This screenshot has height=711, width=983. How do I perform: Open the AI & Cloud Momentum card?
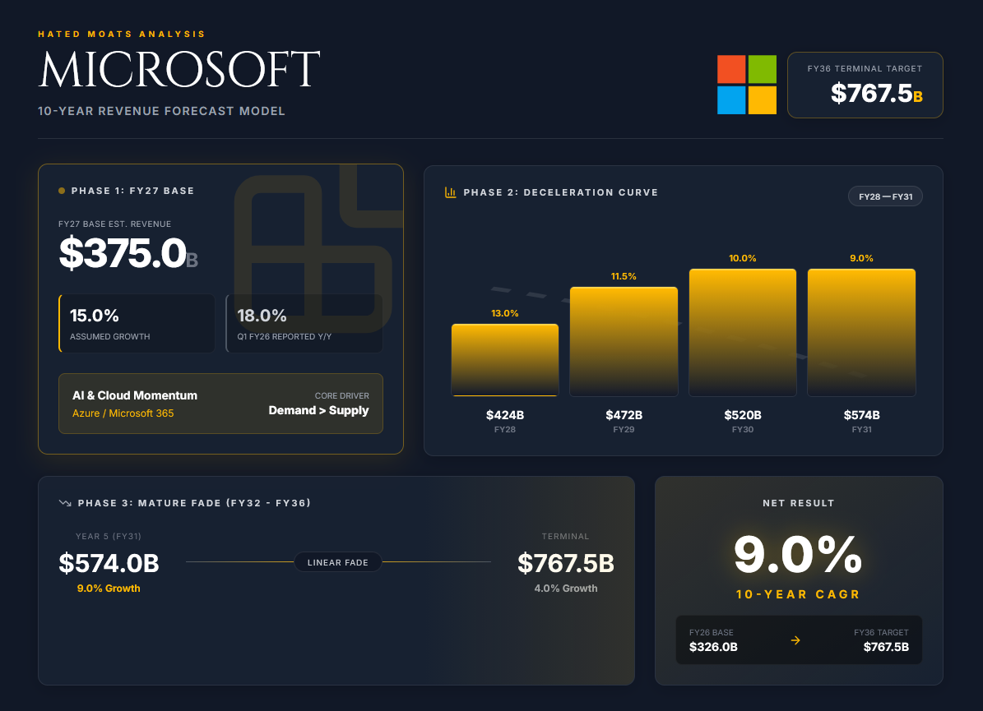coord(220,404)
